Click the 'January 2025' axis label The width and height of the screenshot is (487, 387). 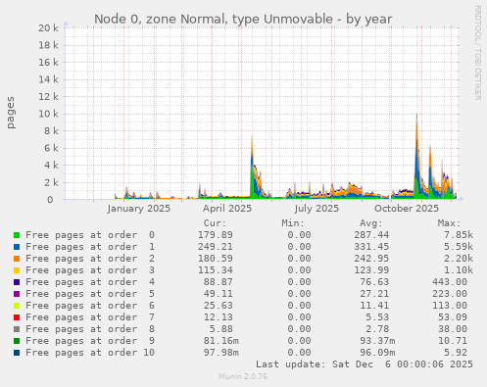point(139,209)
